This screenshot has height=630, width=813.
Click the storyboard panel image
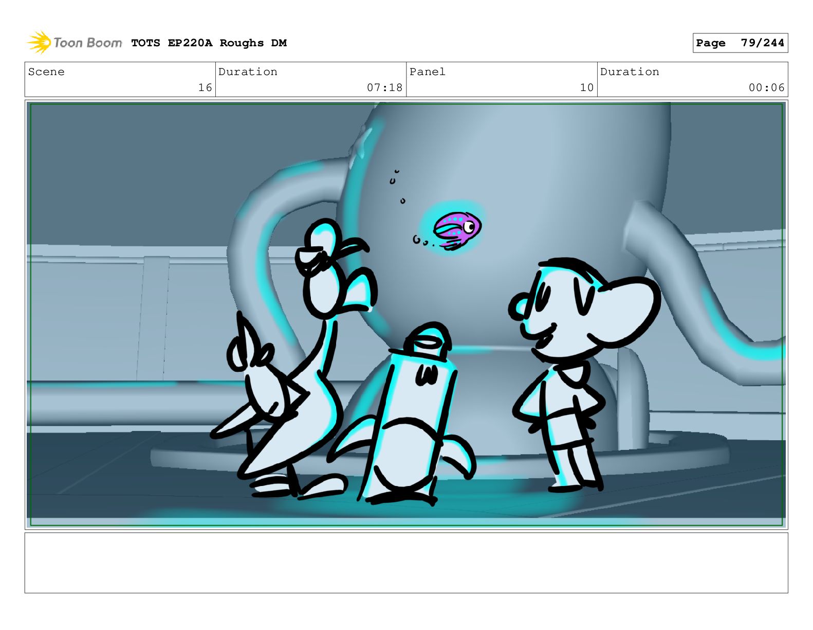click(x=406, y=315)
